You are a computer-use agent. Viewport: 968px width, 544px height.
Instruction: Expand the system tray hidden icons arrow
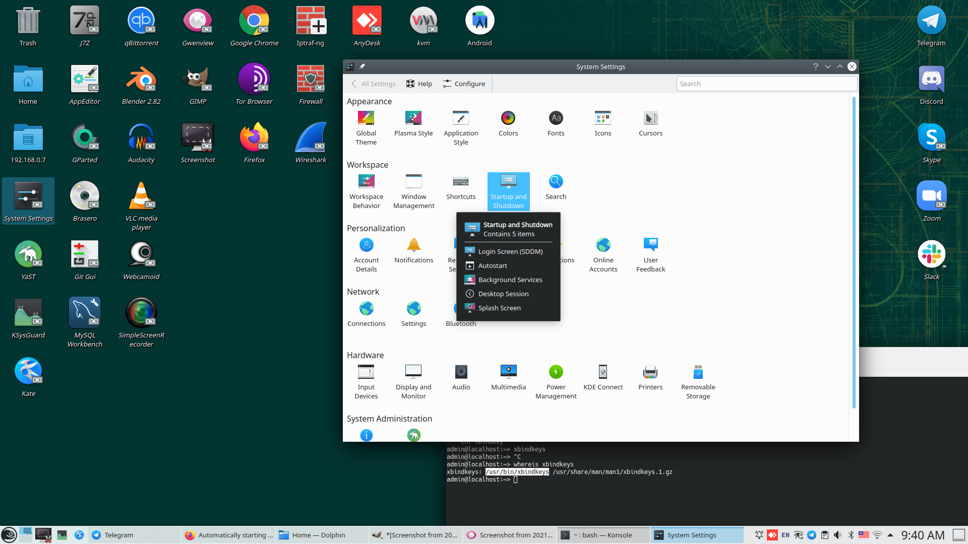pyautogui.click(x=890, y=535)
